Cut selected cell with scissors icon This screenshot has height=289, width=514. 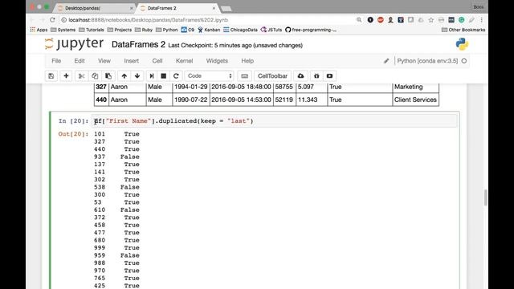81,76
